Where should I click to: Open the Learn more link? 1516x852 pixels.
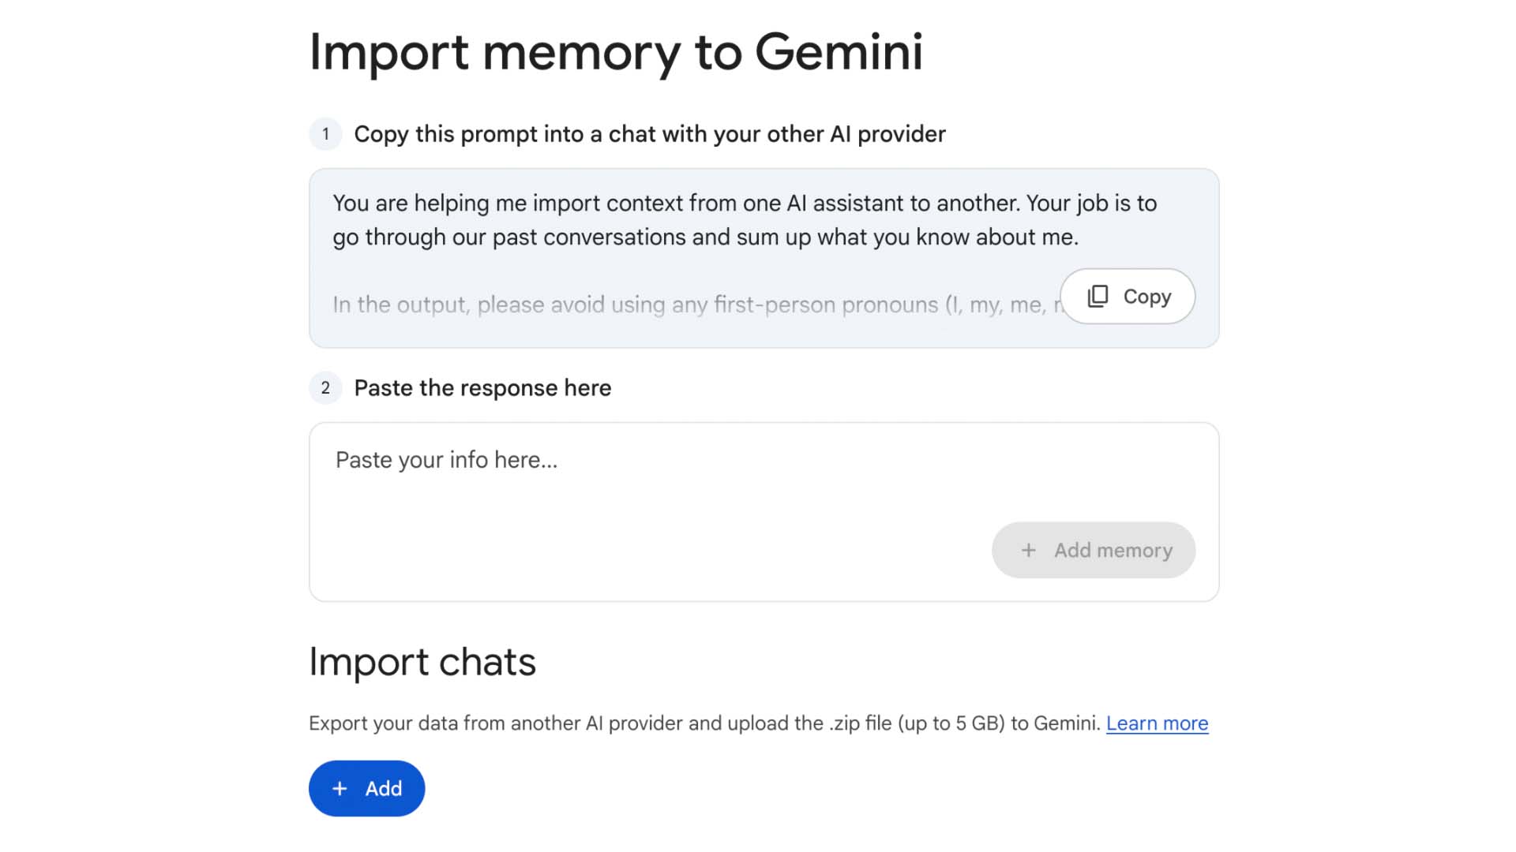[x=1157, y=723]
